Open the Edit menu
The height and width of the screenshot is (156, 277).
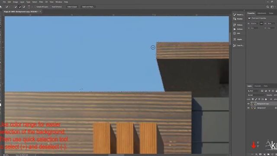click(x=9, y=2)
